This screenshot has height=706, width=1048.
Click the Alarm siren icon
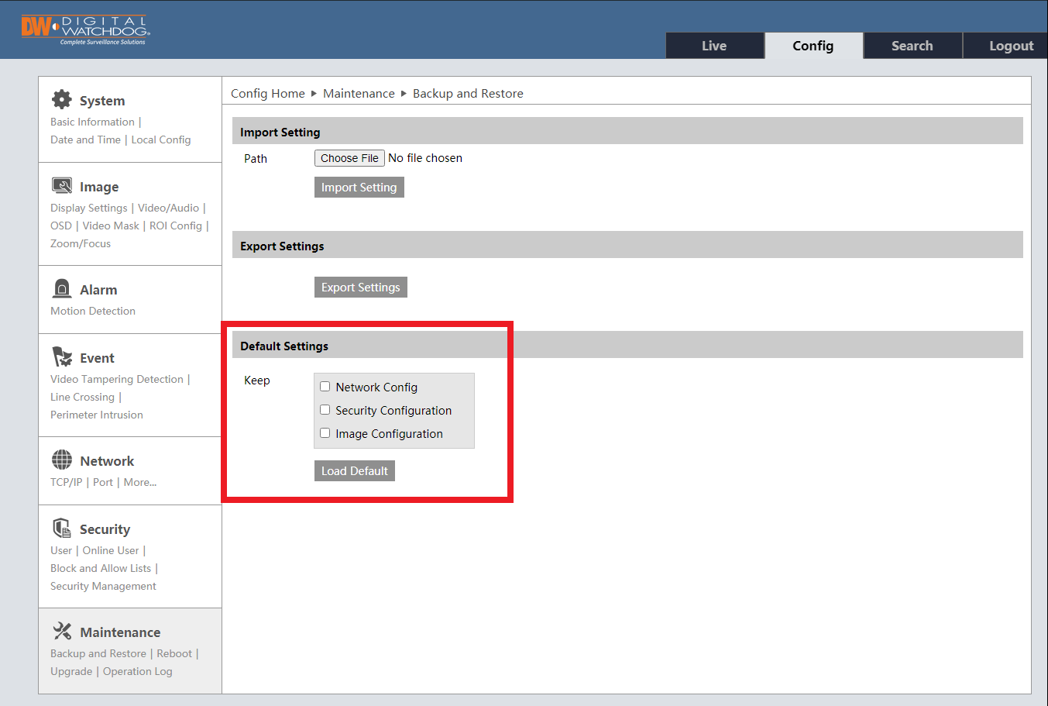(62, 289)
